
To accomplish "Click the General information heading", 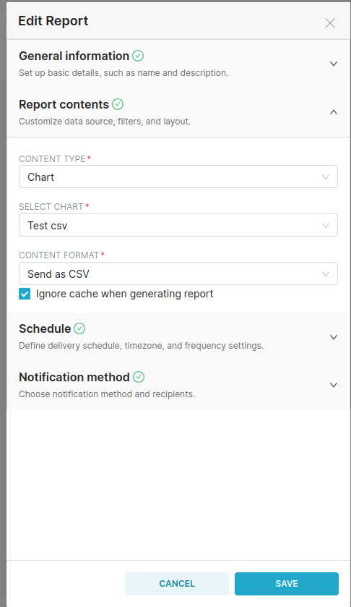I will [x=74, y=56].
